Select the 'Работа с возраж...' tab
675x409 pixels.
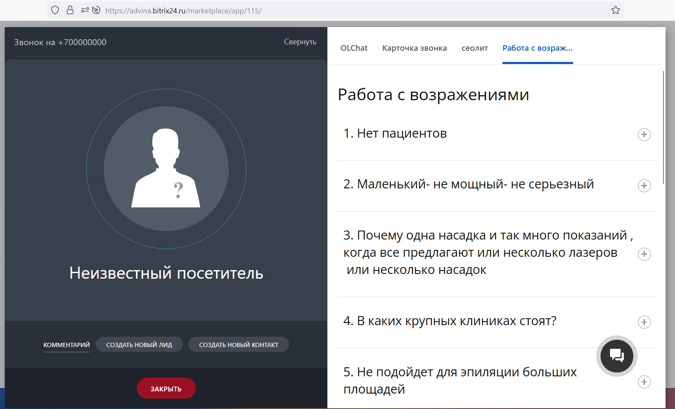537,48
